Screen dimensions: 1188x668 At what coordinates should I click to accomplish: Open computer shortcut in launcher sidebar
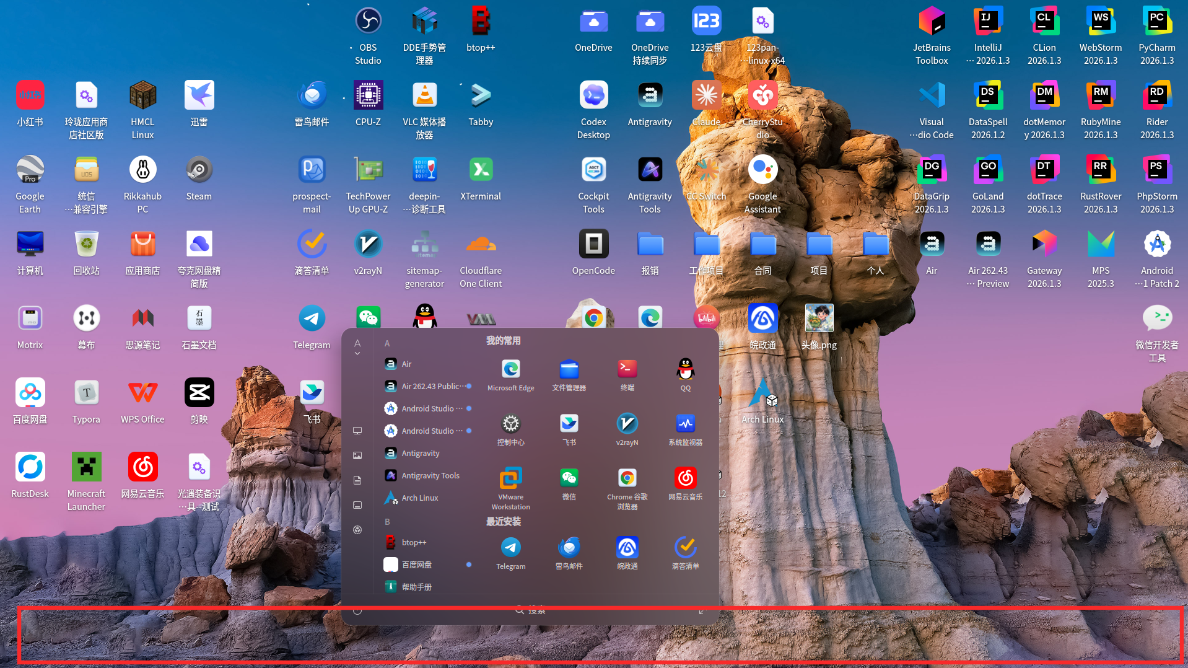tap(357, 431)
